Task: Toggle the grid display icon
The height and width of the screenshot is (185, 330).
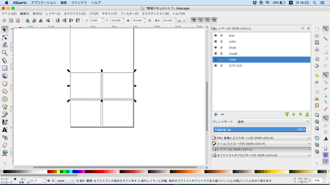Action: coord(325,155)
